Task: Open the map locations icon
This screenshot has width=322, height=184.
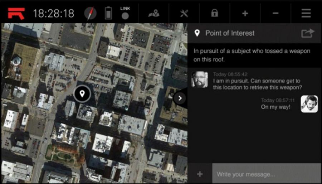Action: coord(154,14)
